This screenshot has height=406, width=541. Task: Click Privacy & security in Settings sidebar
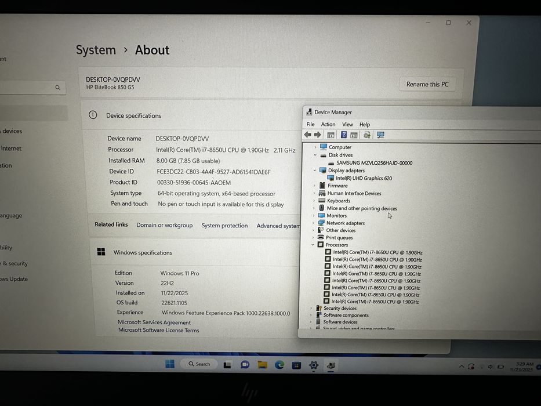14,263
